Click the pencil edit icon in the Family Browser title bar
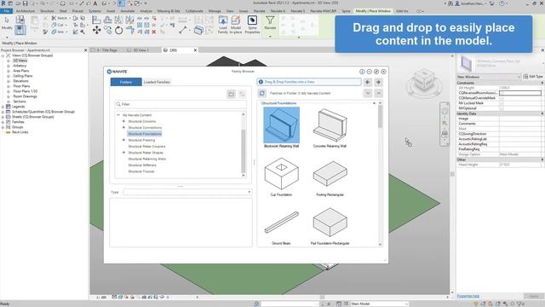The width and height of the screenshot is (545, 307). tap(376, 72)
